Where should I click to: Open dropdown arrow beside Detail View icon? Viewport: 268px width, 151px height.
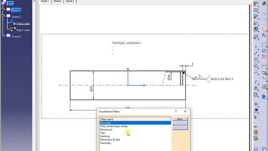(258, 19)
